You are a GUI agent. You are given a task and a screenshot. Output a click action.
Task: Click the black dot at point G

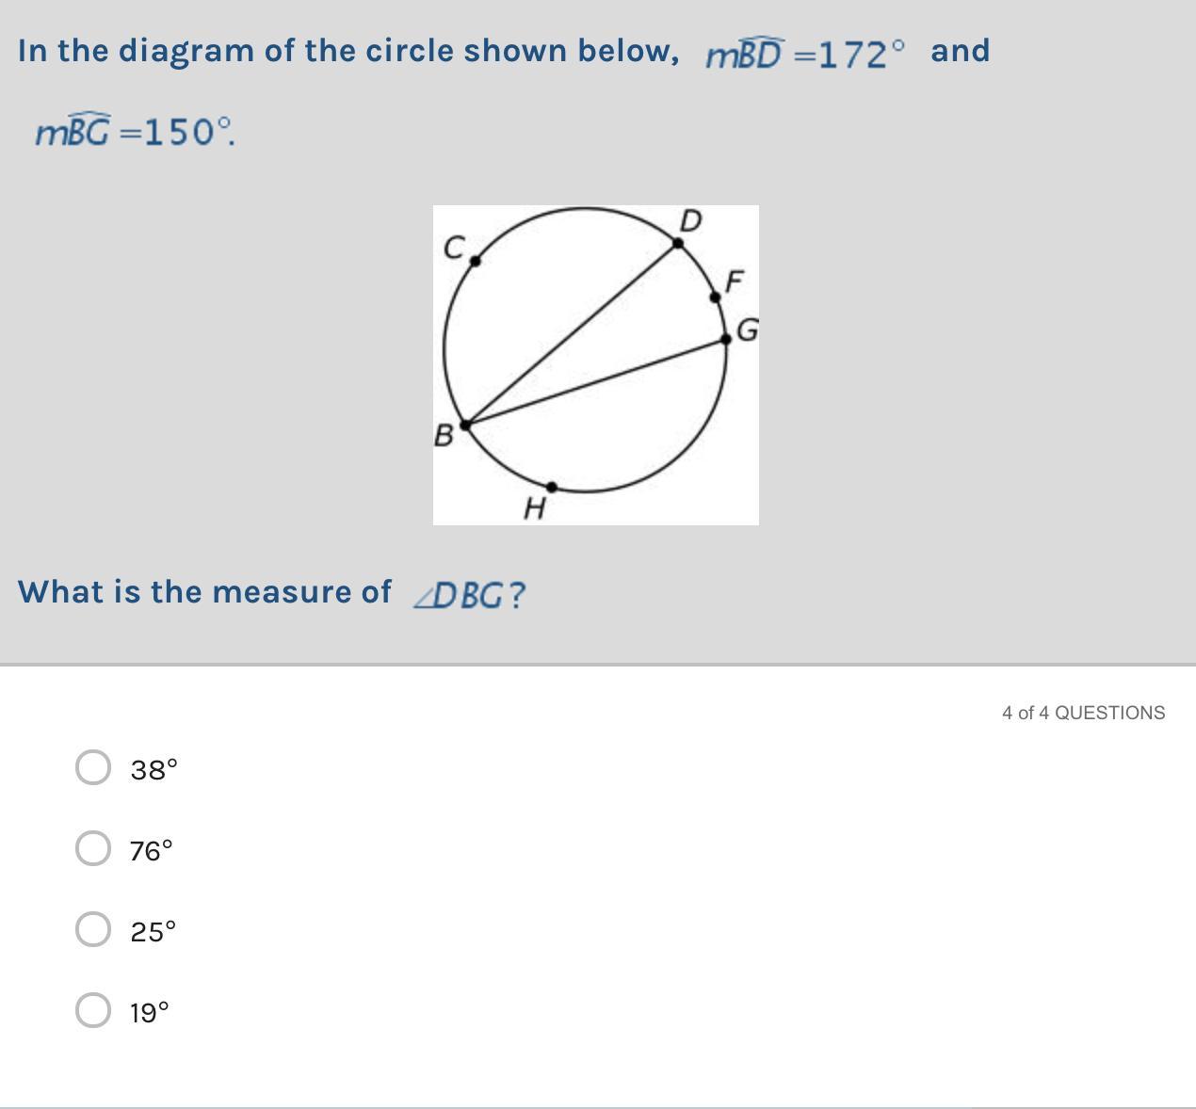[725, 339]
